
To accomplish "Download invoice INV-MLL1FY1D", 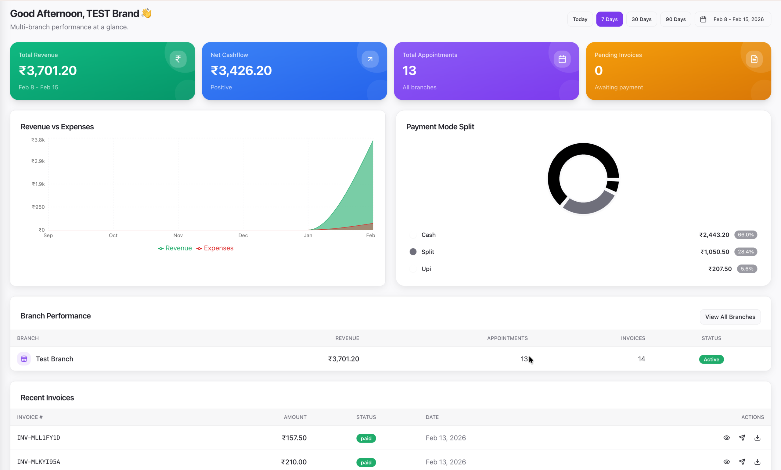I will pyautogui.click(x=757, y=438).
